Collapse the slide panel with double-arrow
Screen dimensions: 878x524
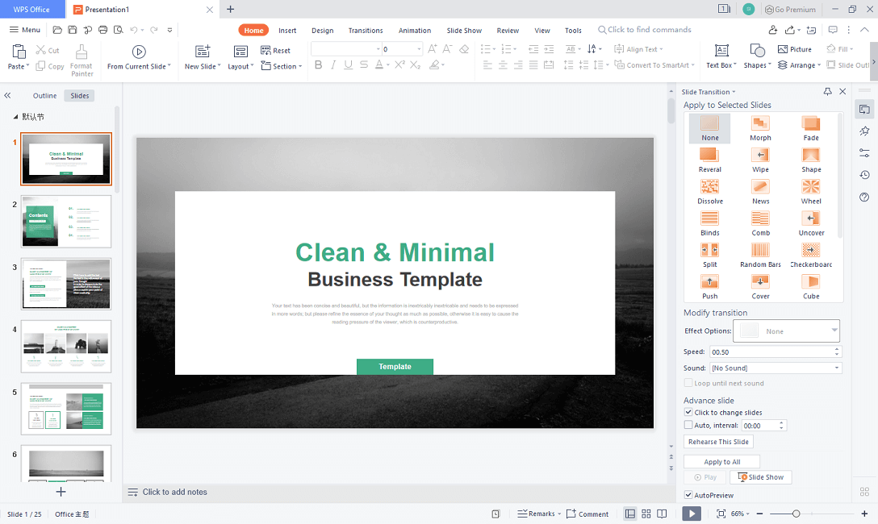pos(7,96)
